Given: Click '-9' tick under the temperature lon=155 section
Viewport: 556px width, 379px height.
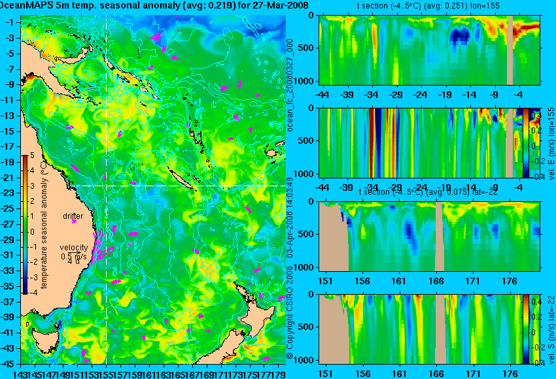Looking at the screenshot, I should (495, 95).
